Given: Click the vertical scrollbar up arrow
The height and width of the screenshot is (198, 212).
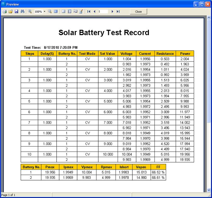Looking at the screenshot, I should 209,18.
